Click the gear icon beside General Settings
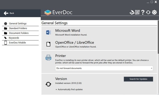The height and width of the screenshot is (95, 159). pyautogui.click(x=6, y=23)
